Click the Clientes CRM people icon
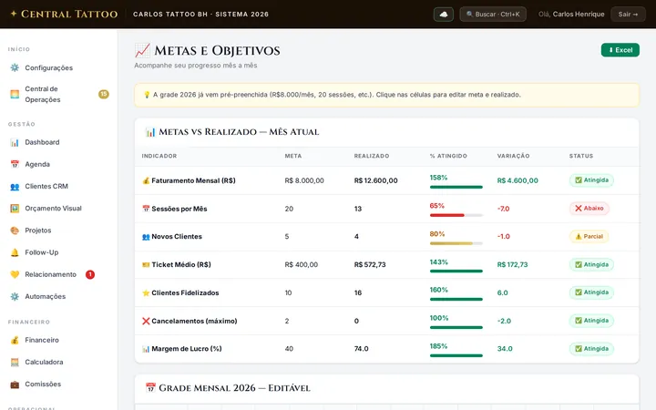The height and width of the screenshot is (410, 656). (x=15, y=187)
